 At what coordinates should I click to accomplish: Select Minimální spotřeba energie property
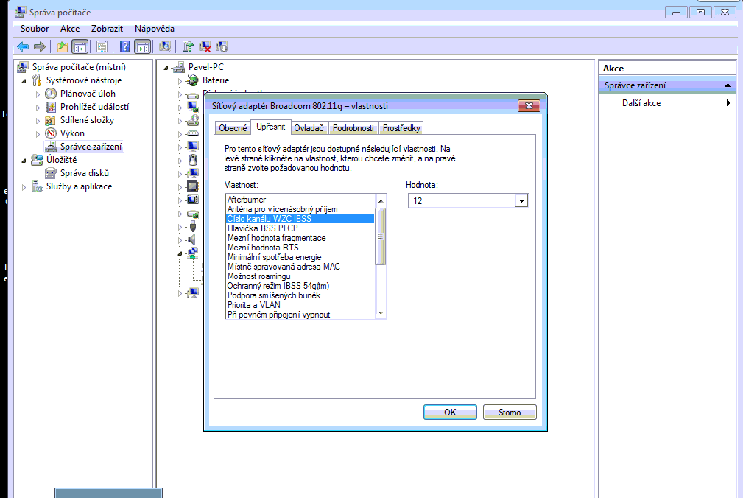point(300,257)
